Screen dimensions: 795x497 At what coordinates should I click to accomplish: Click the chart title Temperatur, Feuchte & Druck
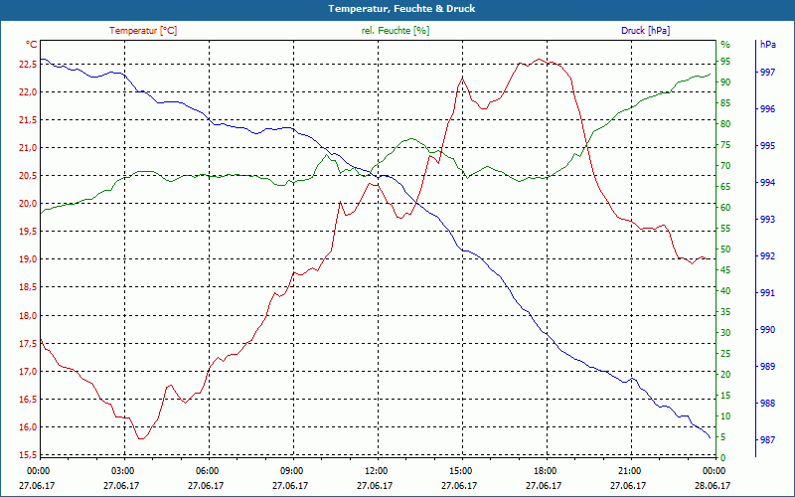(x=401, y=9)
